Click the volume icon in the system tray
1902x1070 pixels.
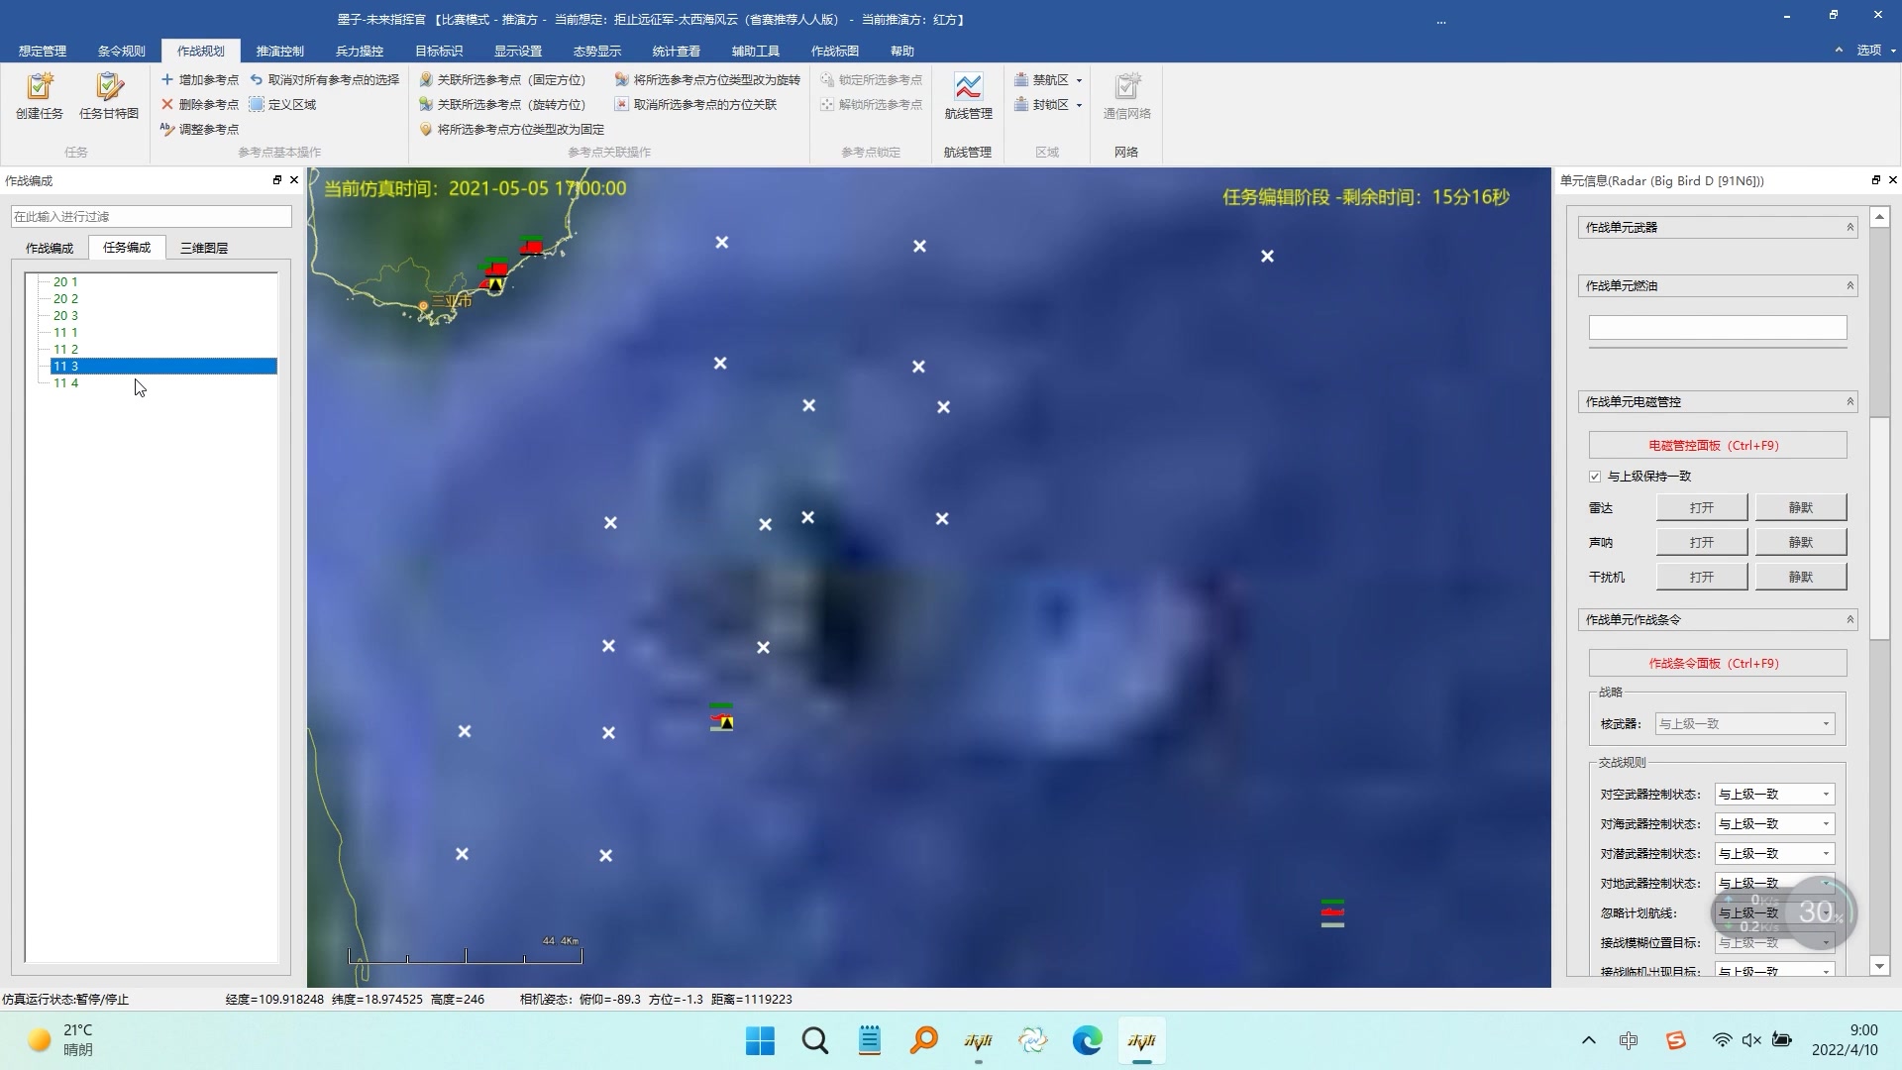[x=1751, y=1040]
